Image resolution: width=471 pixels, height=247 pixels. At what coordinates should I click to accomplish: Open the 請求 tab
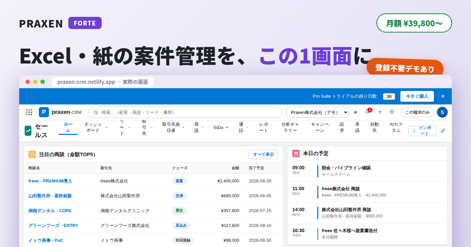[342, 127]
